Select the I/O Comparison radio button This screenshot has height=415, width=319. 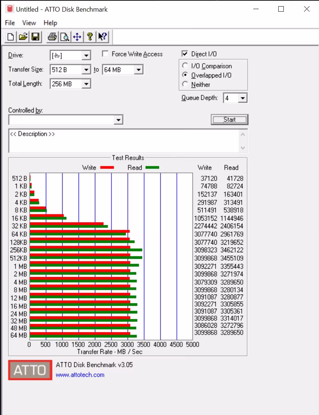[x=185, y=66]
